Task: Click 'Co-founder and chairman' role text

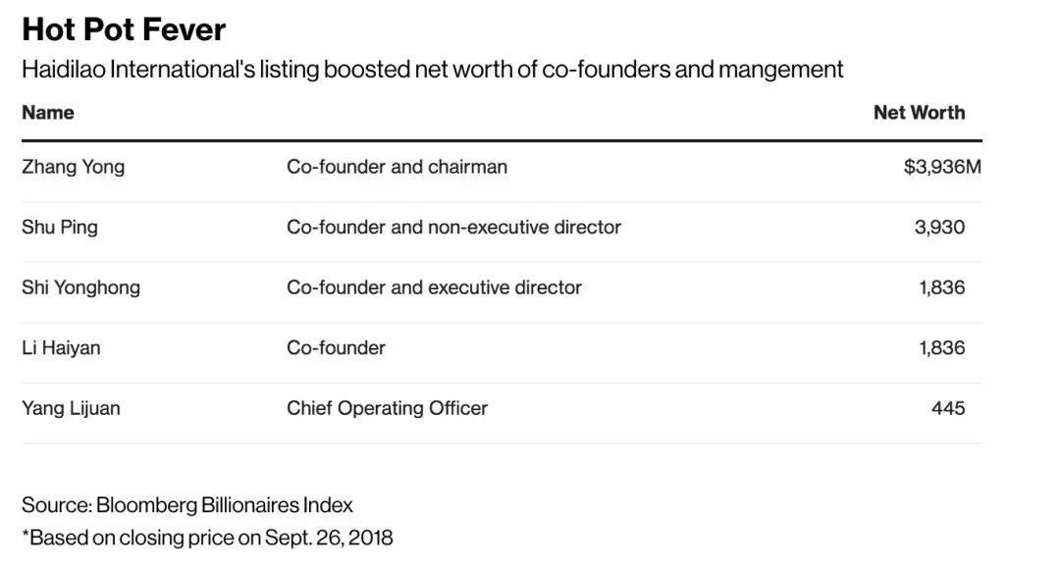Action: 397,167
